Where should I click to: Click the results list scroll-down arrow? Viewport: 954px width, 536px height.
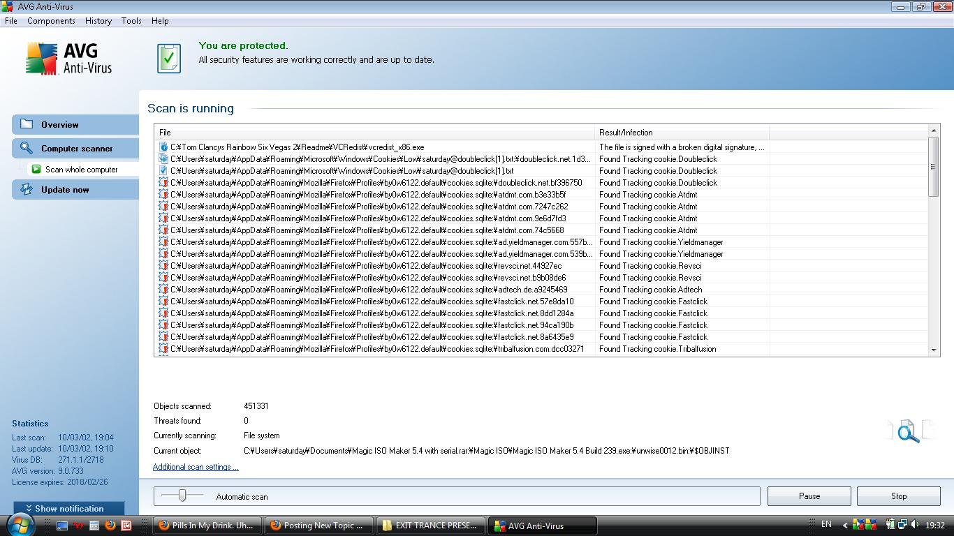coord(934,350)
